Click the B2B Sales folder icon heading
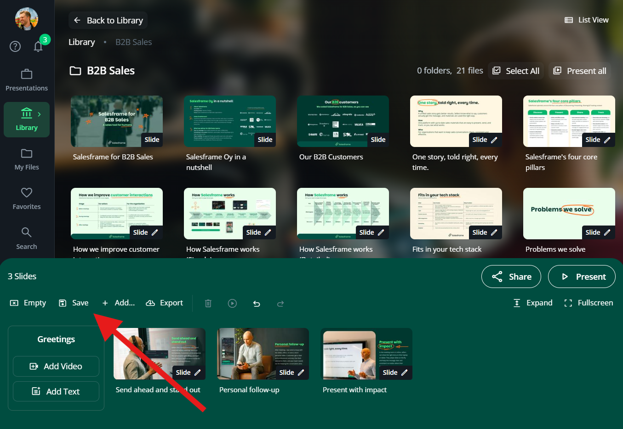This screenshot has height=429, width=623. click(75, 71)
